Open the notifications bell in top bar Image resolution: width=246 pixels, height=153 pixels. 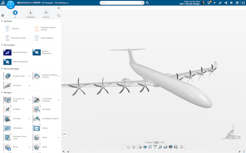[209, 3]
